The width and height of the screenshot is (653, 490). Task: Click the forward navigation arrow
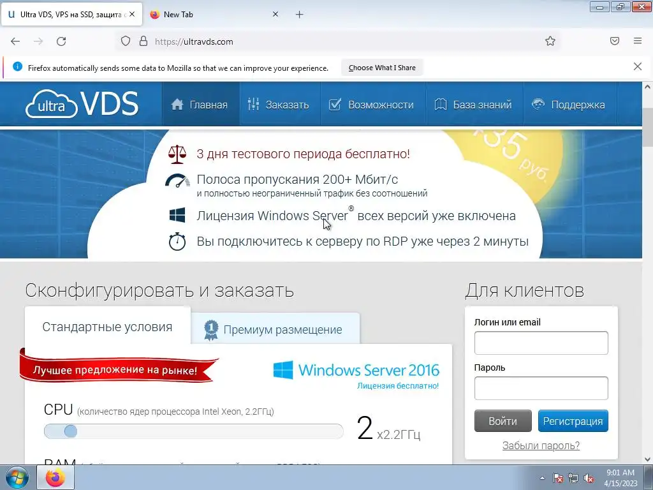tap(38, 41)
